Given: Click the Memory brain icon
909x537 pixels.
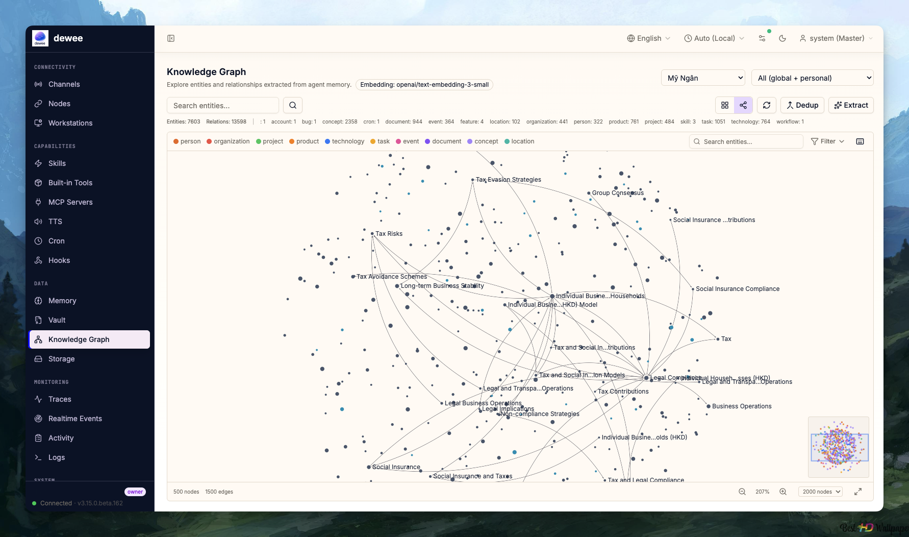Looking at the screenshot, I should (38, 301).
